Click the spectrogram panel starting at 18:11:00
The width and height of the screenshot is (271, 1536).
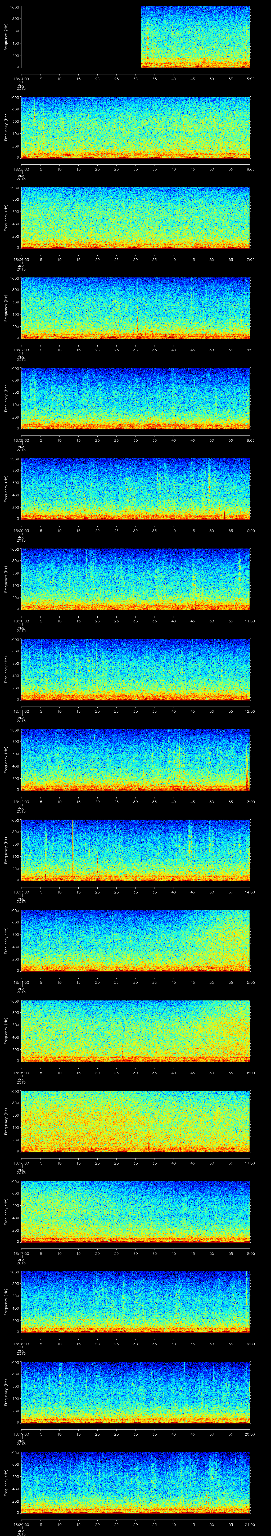[x=136, y=670]
